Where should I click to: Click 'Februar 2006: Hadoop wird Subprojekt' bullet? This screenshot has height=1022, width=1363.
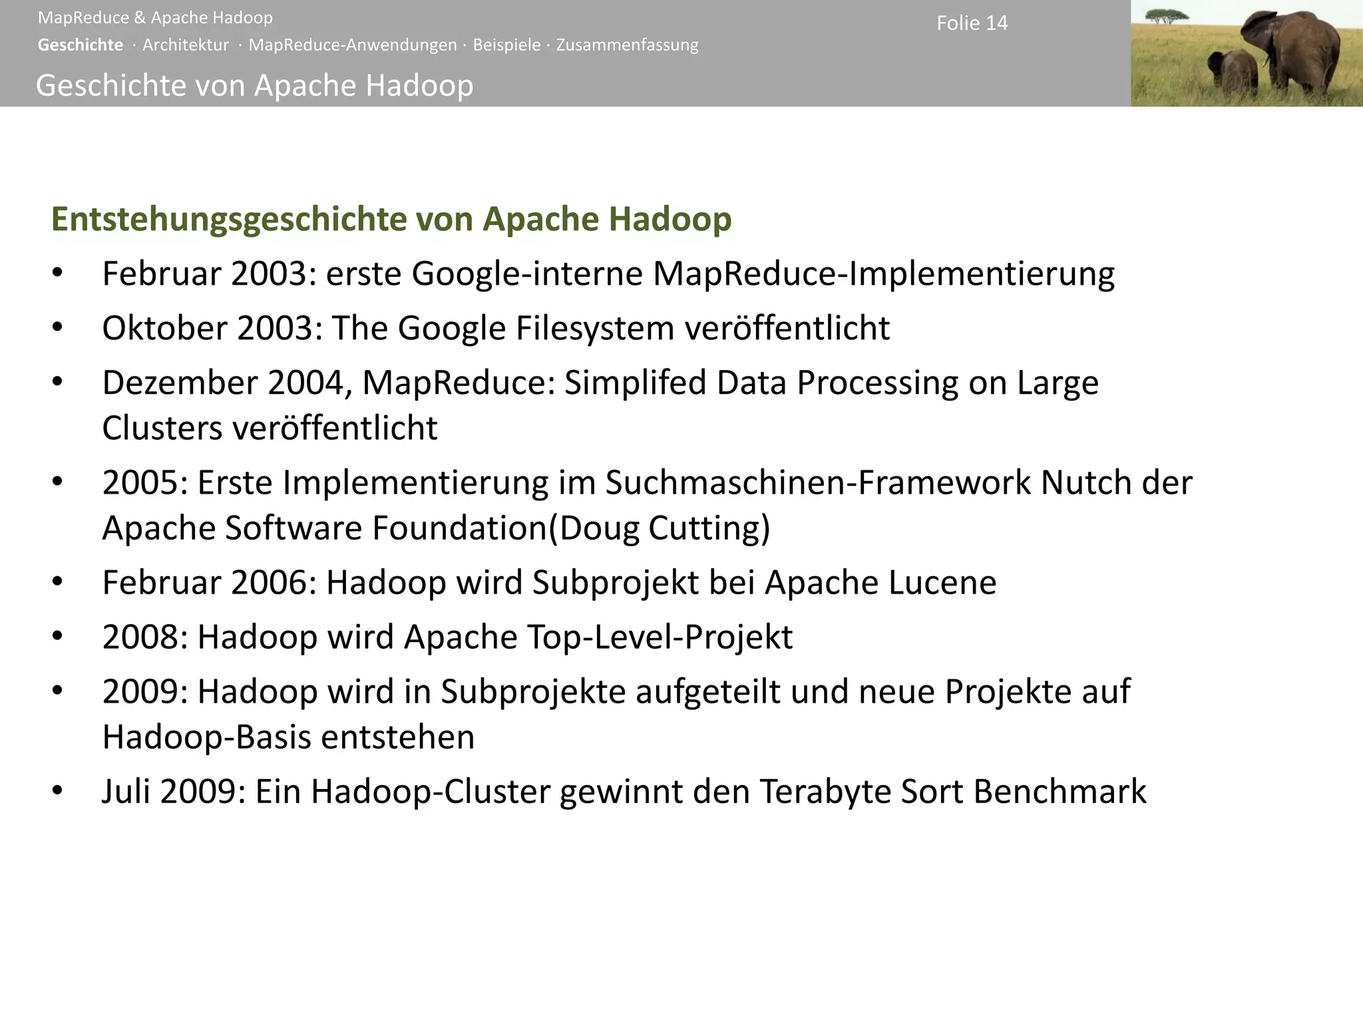[x=549, y=583]
